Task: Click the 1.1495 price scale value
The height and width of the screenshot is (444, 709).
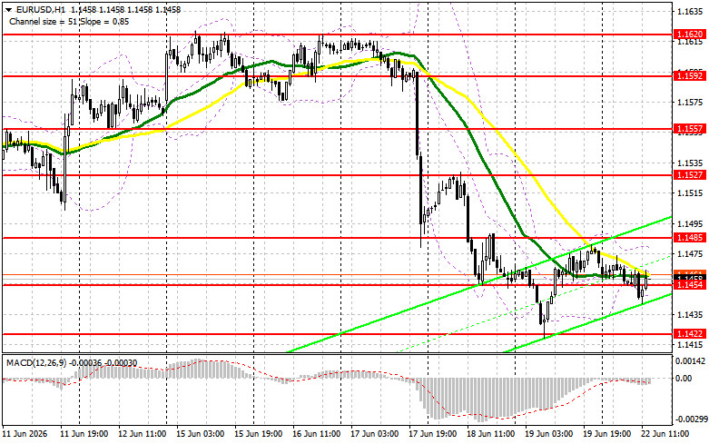Action: pos(691,223)
